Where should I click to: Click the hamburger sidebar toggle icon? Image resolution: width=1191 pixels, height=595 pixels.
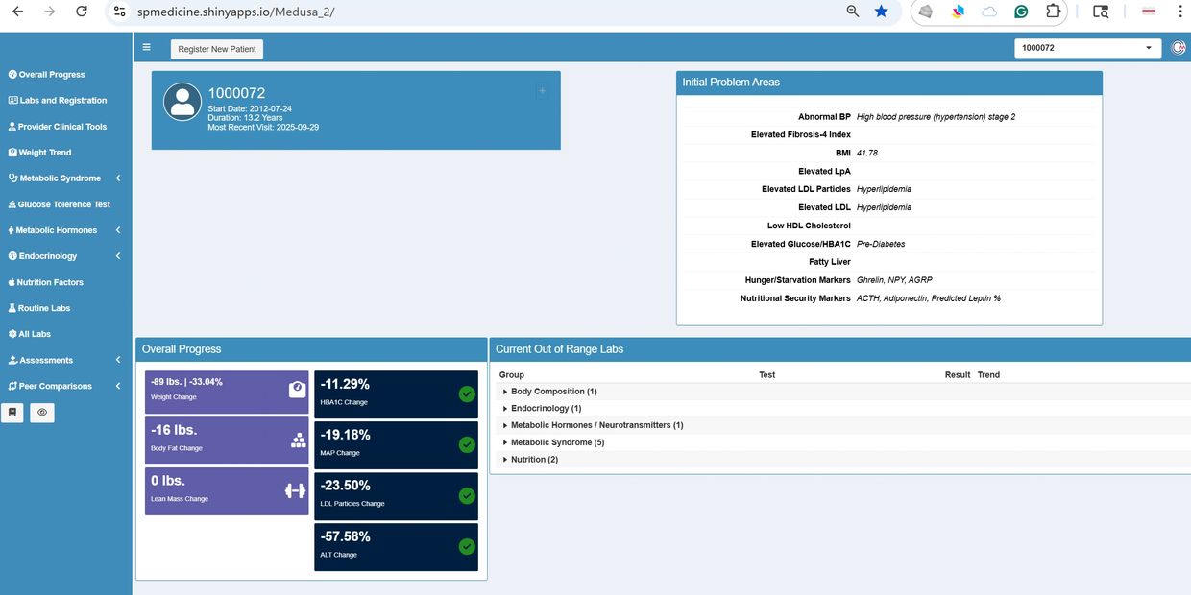[x=146, y=47]
